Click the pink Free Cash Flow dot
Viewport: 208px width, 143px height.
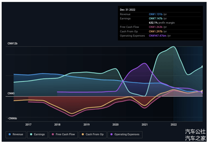pyautogui.click(x=53, y=134)
